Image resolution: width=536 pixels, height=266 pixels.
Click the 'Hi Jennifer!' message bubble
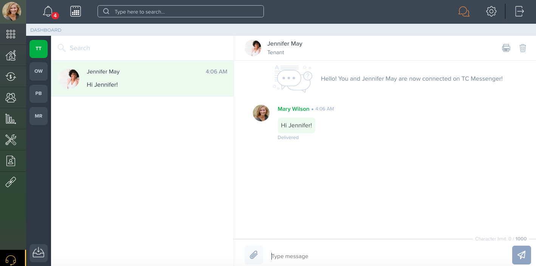click(296, 125)
